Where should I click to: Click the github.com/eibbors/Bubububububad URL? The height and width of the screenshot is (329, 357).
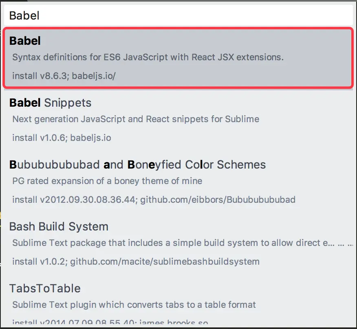[x=218, y=200]
